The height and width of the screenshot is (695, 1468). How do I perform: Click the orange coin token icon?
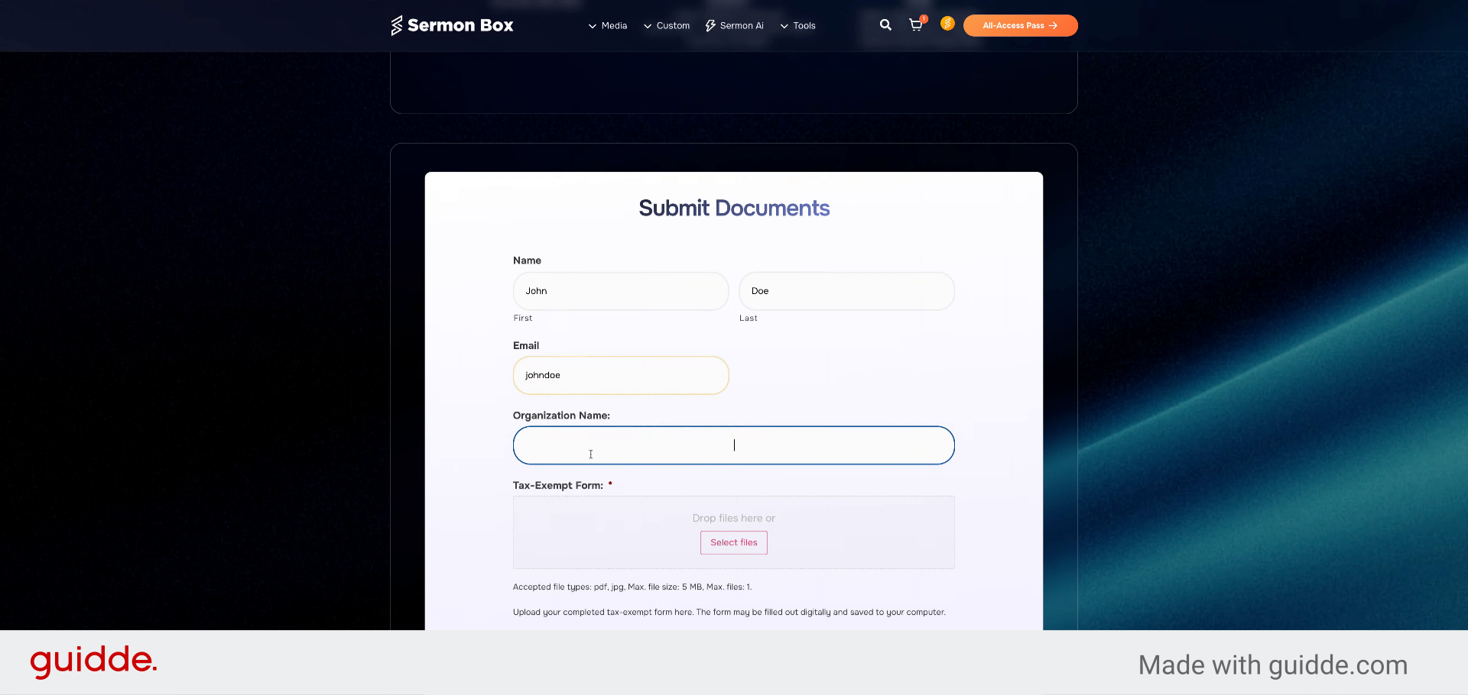(x=947, y=24)
